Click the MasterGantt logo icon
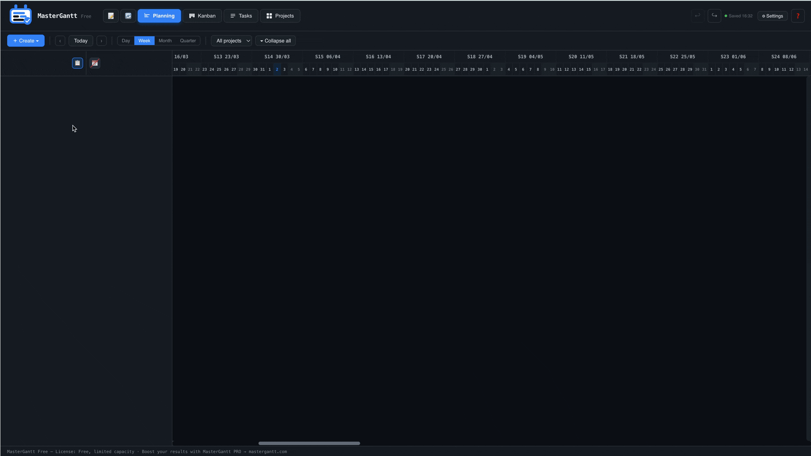811x456 pixels. [x=20, y=15]
